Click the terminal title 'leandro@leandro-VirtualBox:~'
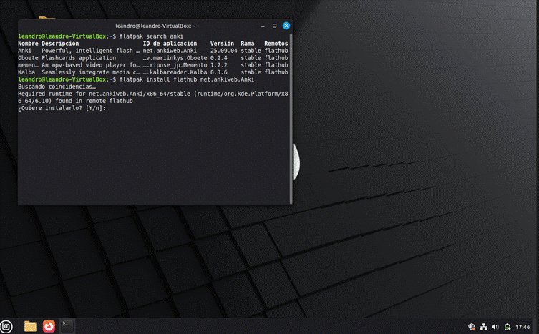 coord(155,26)
